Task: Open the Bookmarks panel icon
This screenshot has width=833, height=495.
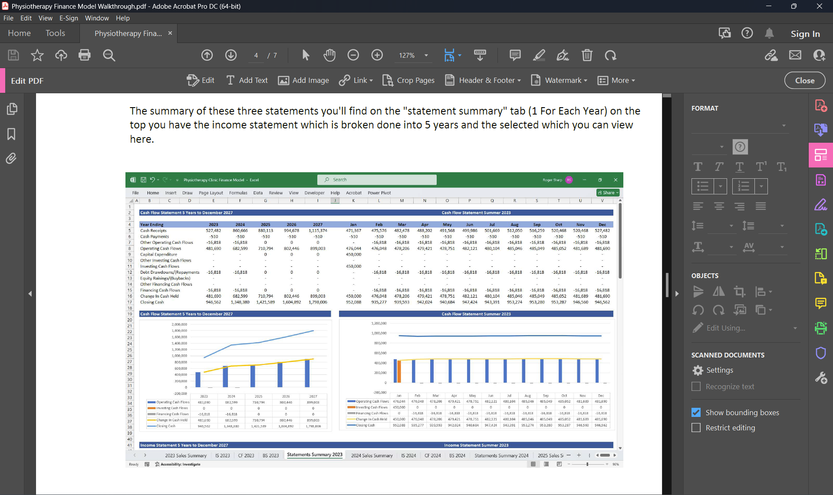Action: click(12, 134)
